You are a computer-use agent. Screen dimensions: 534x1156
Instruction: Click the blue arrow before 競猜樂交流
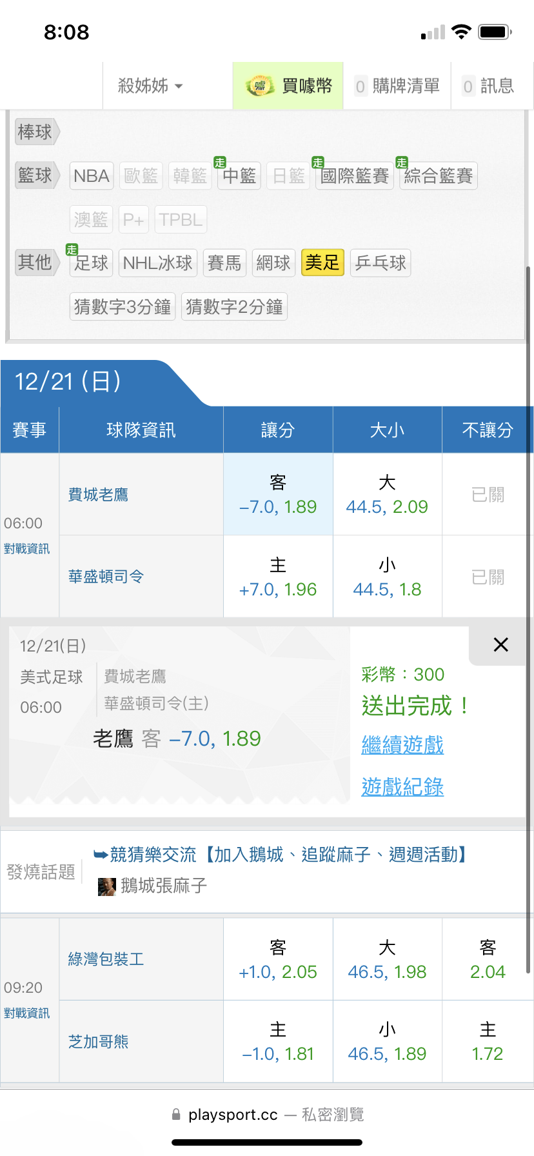101,855
